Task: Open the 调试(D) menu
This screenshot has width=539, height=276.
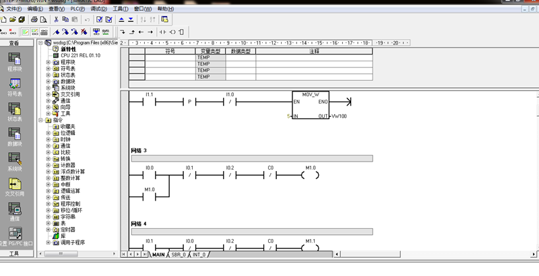Action: pos(98,9)
